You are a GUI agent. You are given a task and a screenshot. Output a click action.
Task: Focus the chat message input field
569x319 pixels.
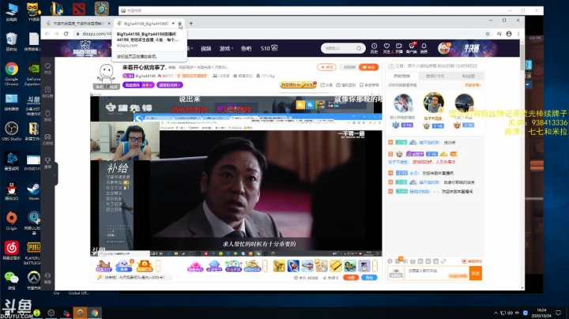point(437,273)
